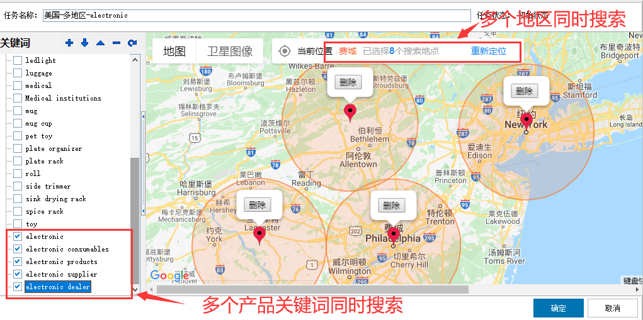The width and height of the screenshot is (643, 320).
Task: Select the plate rack keyword row
Action: pos(44,161)
